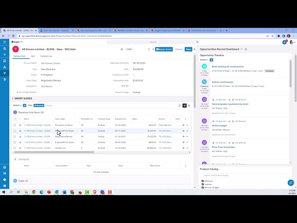Switch to Renewals Console browser tab
This screenshot has height=223, width=297.
131,30
